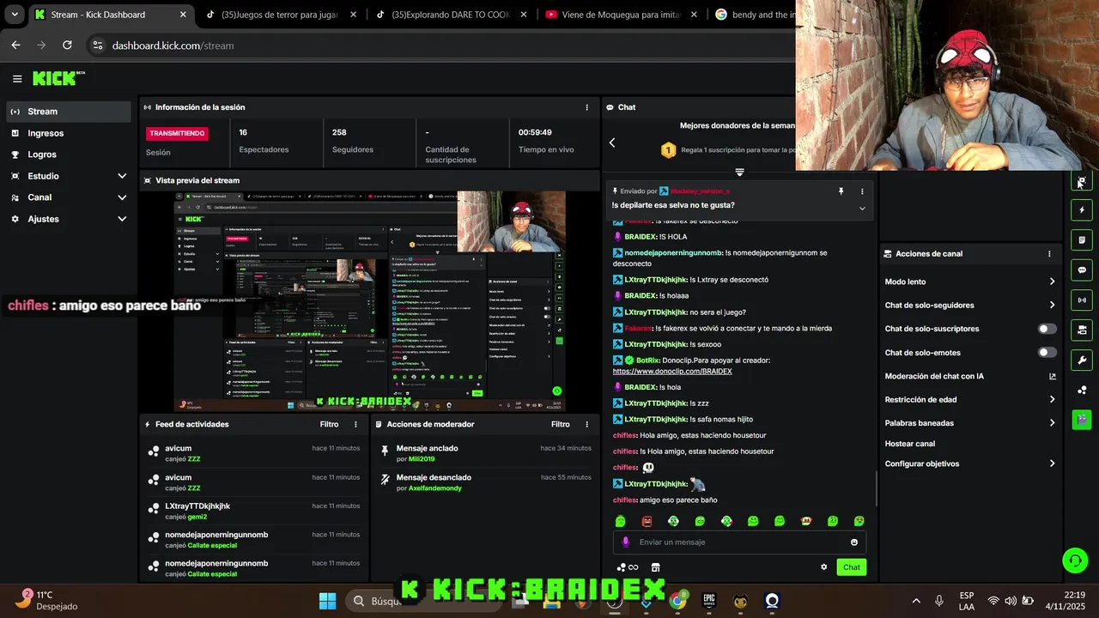Screen dimensions: 1099x618
Task: Open the notes panel icon in right sidebar
Action: click(x=1082, y=240)
